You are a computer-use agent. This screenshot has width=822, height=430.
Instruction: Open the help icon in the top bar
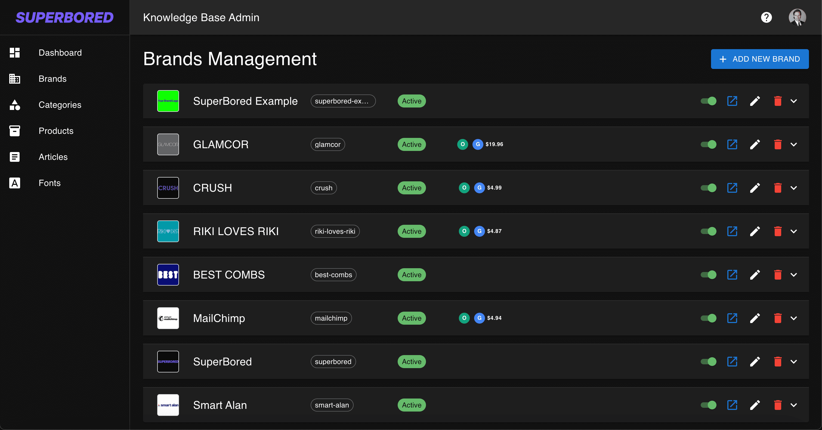(767, 17)
